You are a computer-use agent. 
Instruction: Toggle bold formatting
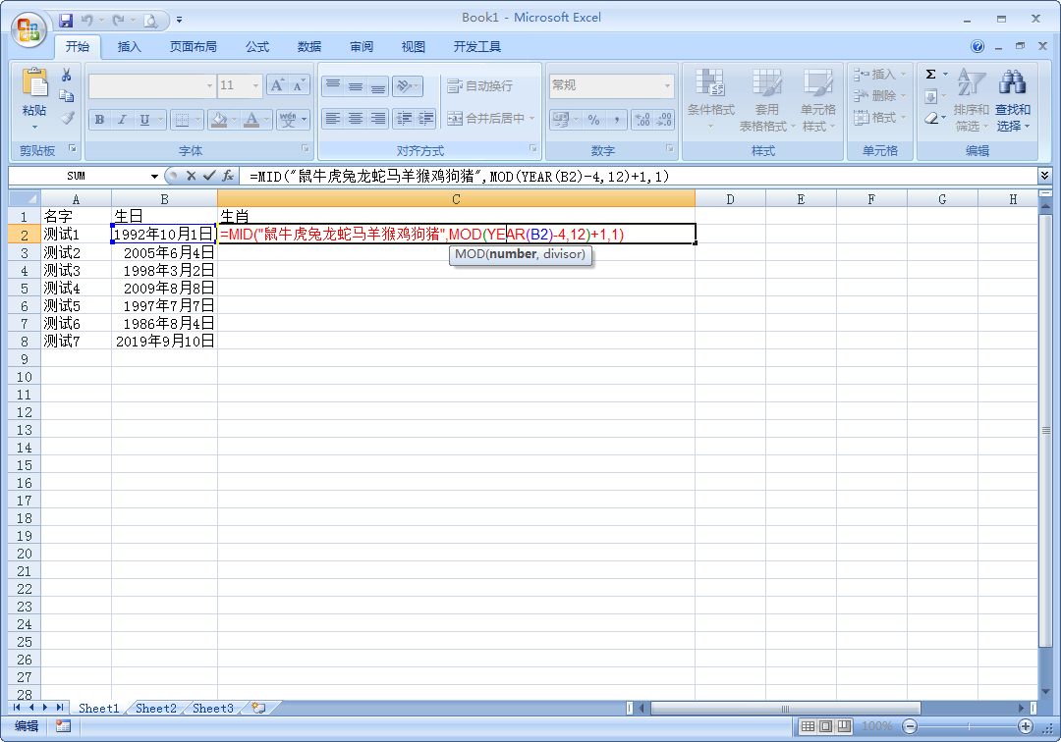pyautogui.click(x=99, y=119)
